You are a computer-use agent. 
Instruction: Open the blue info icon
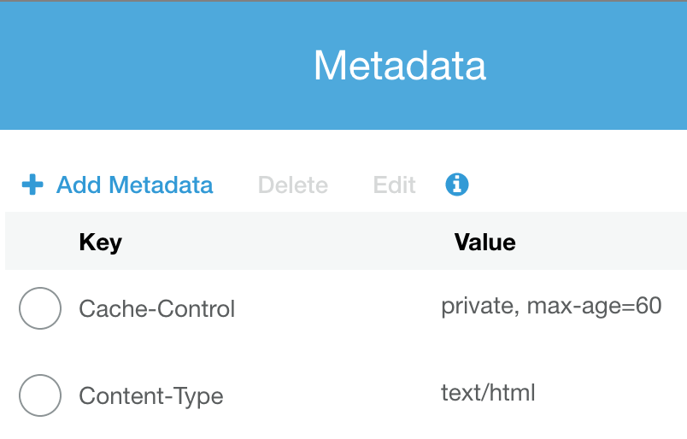tap(457, 184)
